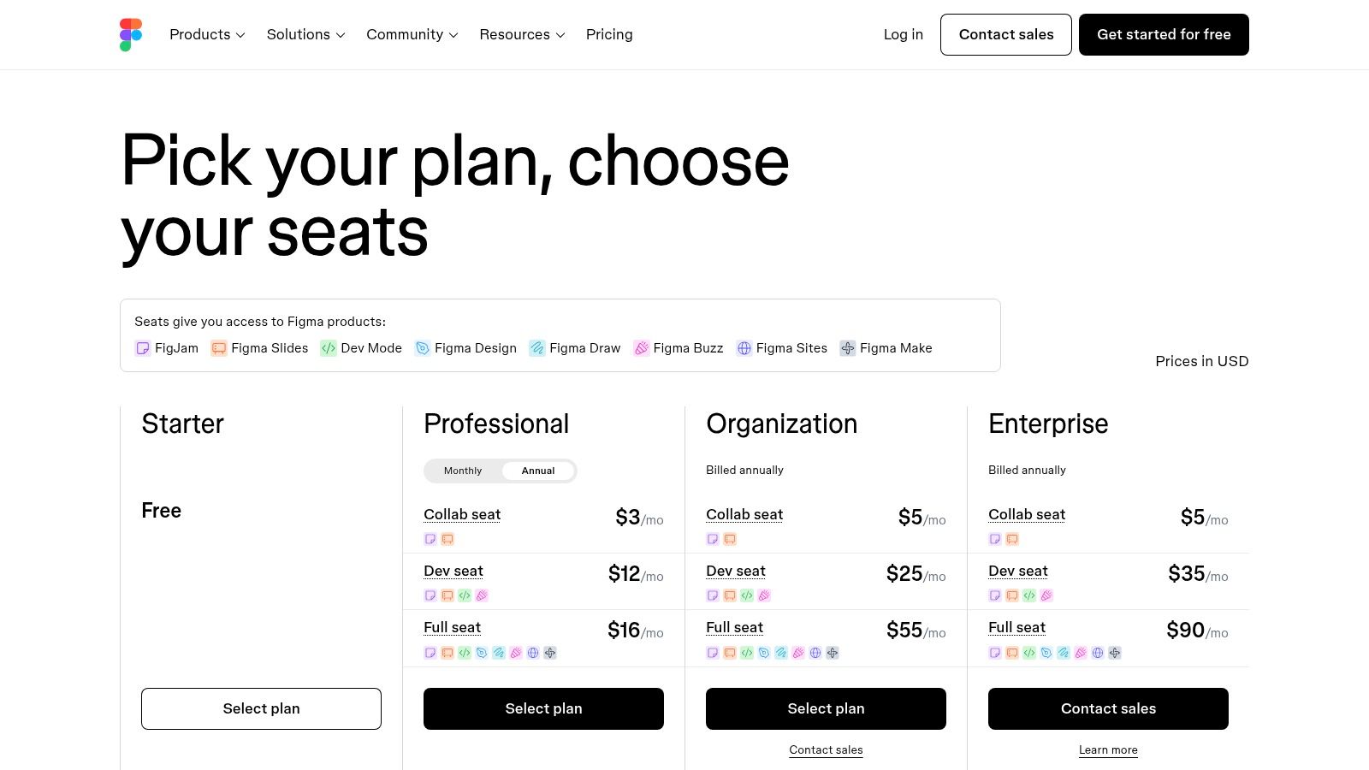Click the Figma Slides icon in the legend
Viewport: 1369px width, 770px height.
(x=218, y=348)
